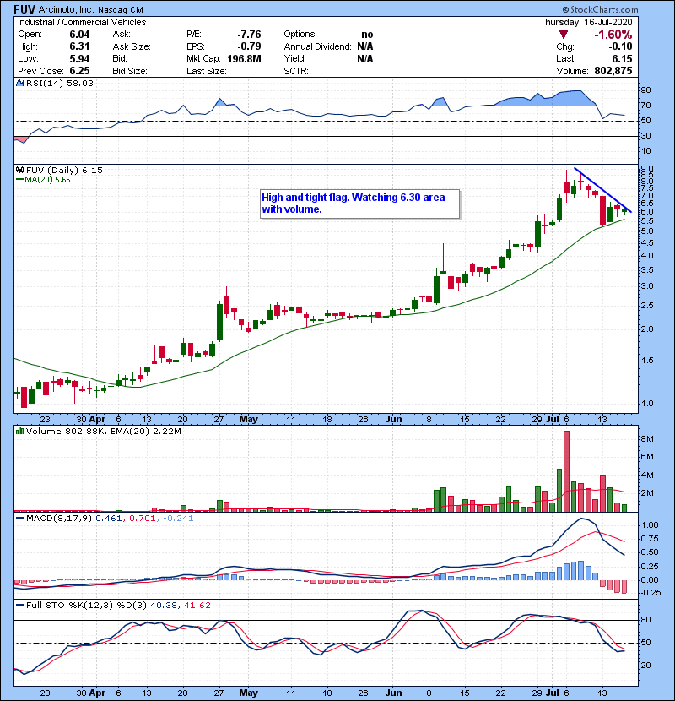Click the red down-triangle change indicator
Viewport: 675px width, 701px height.
[x=564, y=35]
